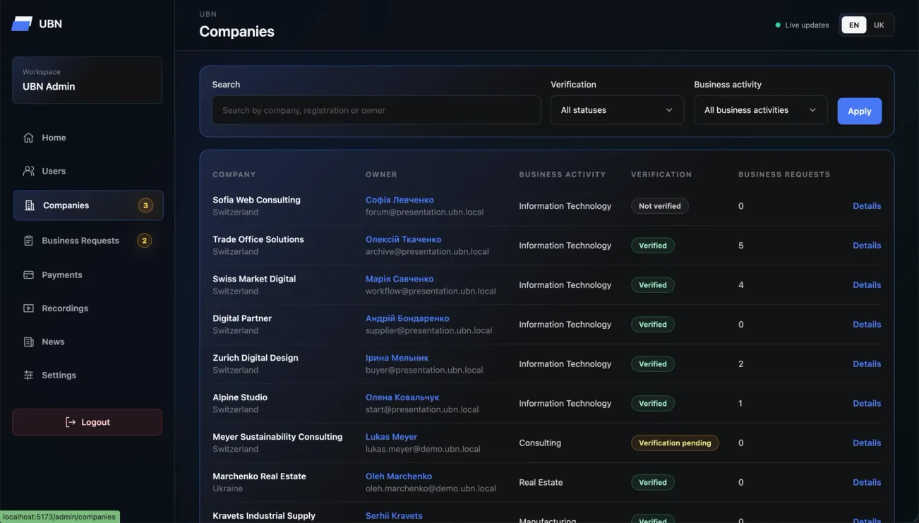This screenshot has width=919, height=523.
Task: Click the lukas.meyer@demo.ubn.local email
Action: coord(423,449)
